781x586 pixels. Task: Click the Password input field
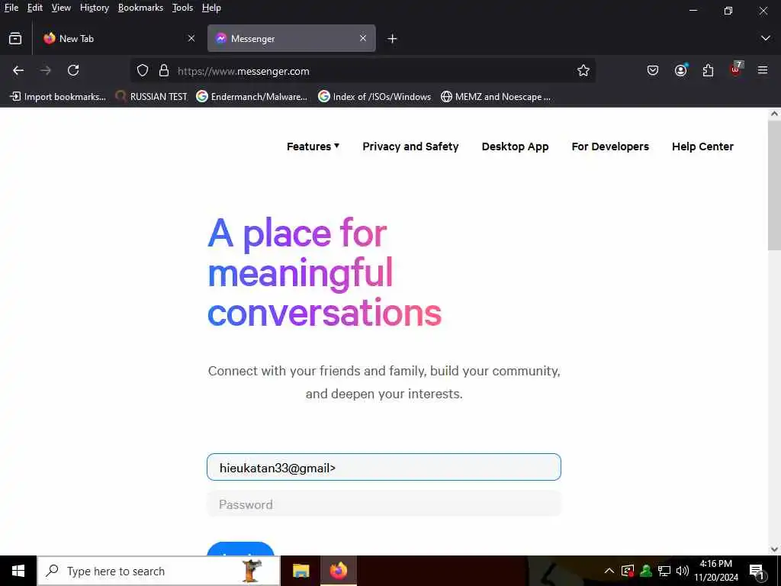tap(384, 504)
